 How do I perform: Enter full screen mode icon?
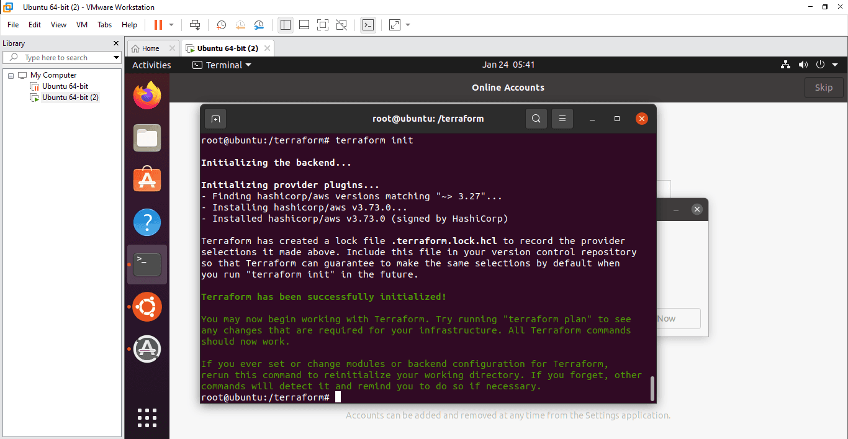point(322,25)
